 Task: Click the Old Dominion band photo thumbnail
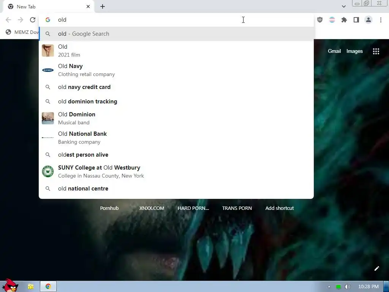tap(48, 118)
